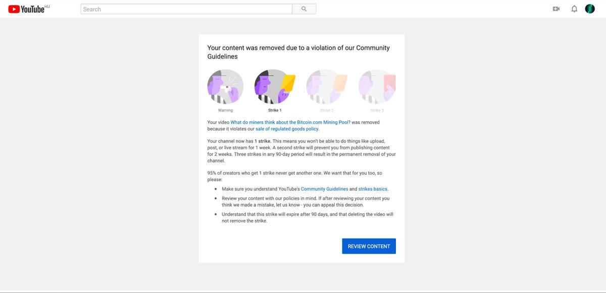Open the removed Bitcoin.com Mining Pool video link

click(290, 123)
